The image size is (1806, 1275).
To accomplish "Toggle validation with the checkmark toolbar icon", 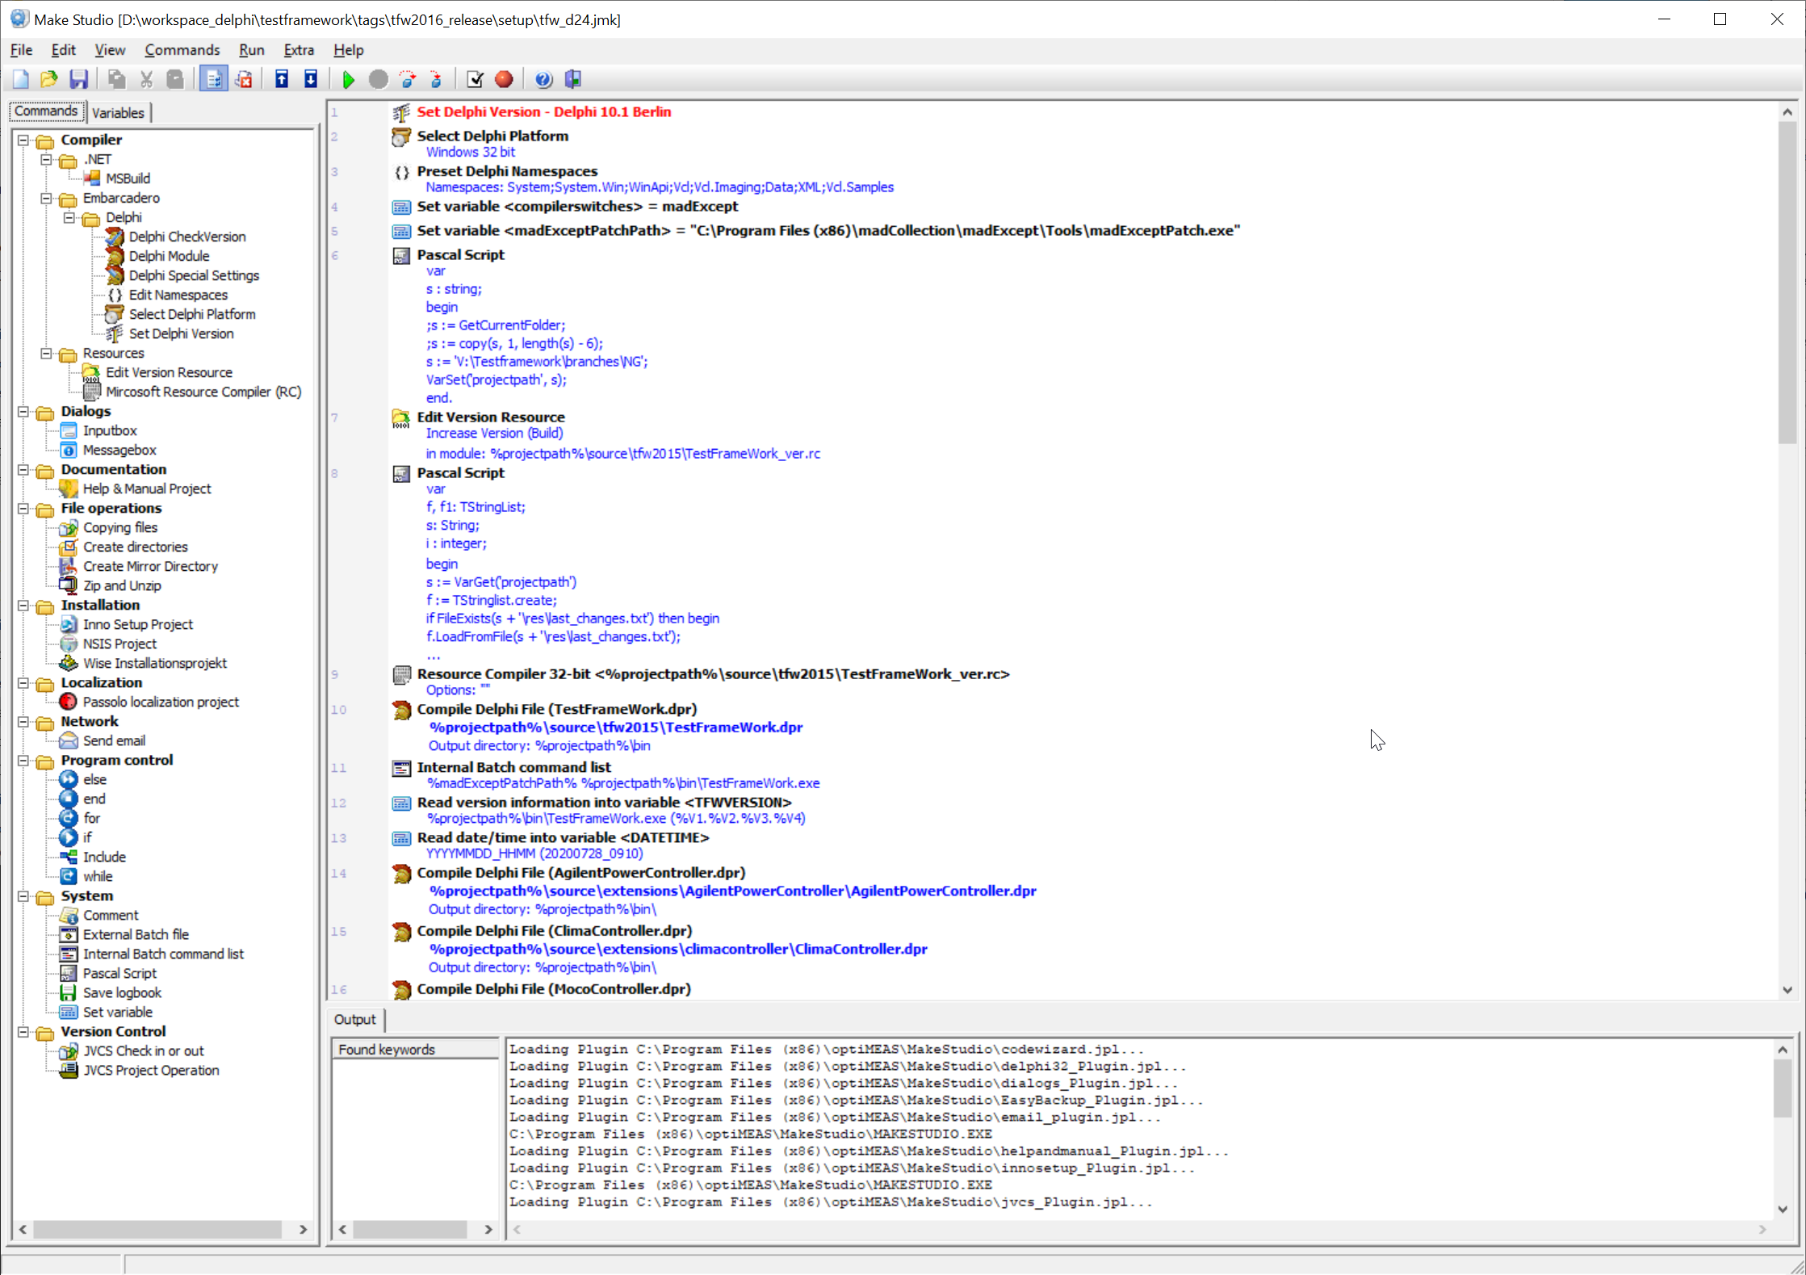I will pyautogui.click(x=475, y=78).
